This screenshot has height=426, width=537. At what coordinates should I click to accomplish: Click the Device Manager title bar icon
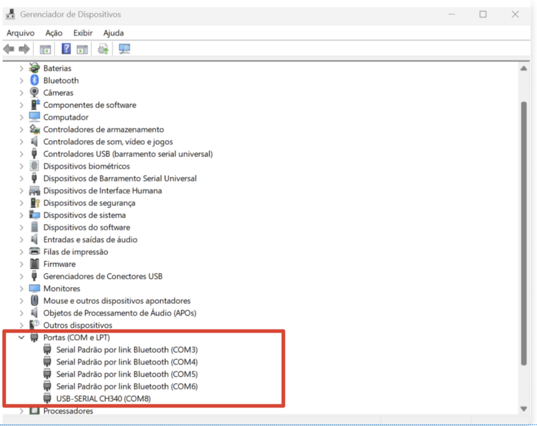coord(10,14)
